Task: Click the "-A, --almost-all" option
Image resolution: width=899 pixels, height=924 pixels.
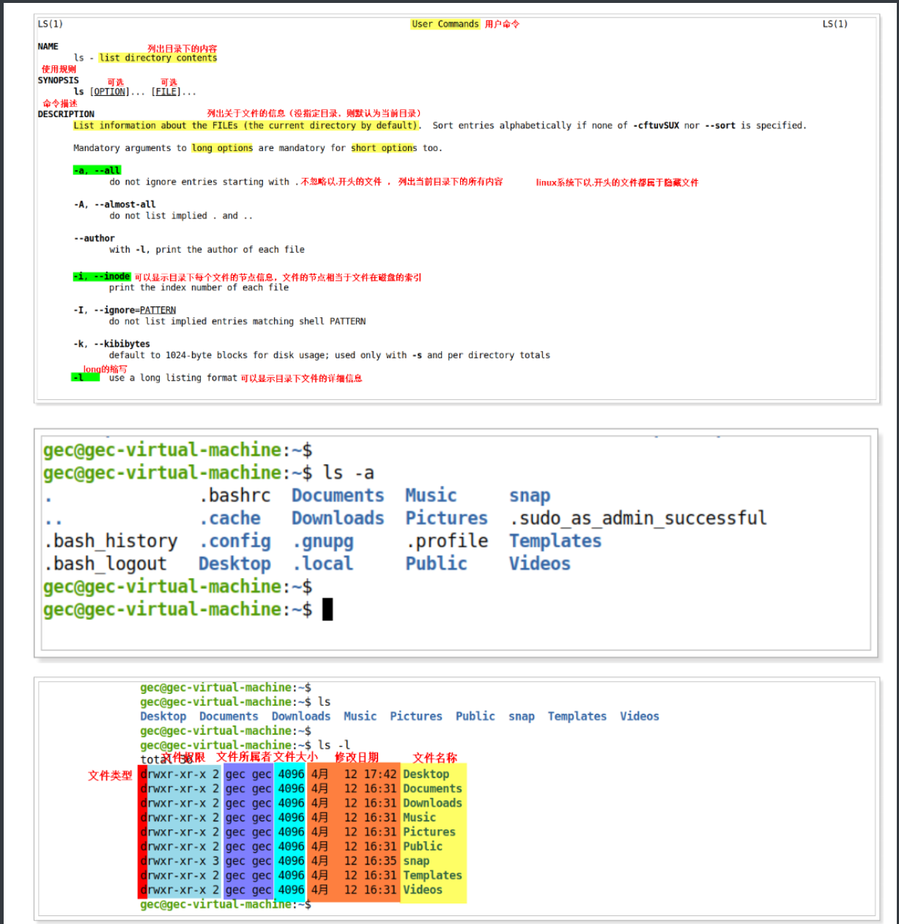Action: pyautogui.click(x=115, y=204)
